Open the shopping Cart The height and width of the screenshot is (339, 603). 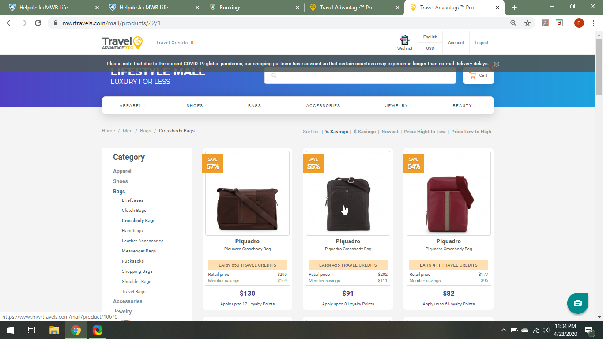pyautogui.click(x=479, y=75)
